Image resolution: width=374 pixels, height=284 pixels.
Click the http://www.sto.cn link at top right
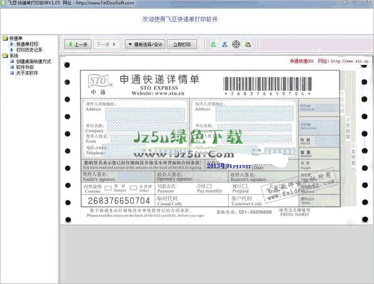point(350,61)
